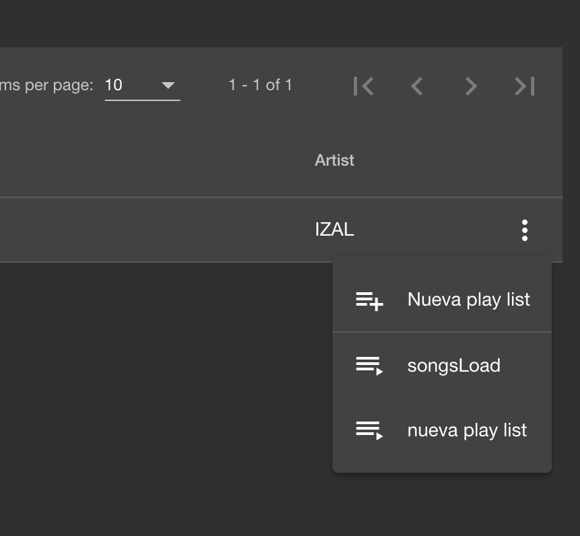Jump to the last page
Screen dimensions: 580x536
point(525,86)
